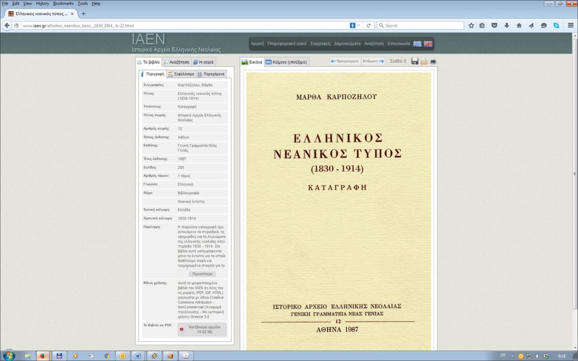Viewport: 578px width, 361px height.
Task: Select the Κείμενο (επιλέξιμο) tab
Action: click(287, 62)
